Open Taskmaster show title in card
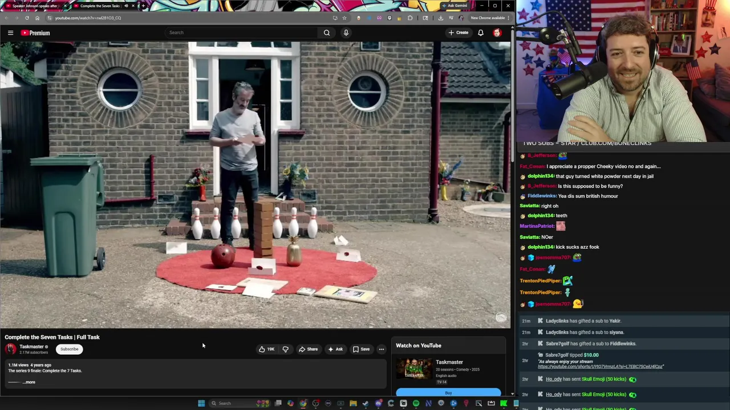The width and height of the screenshot is (730, 410). click(449, 362)
